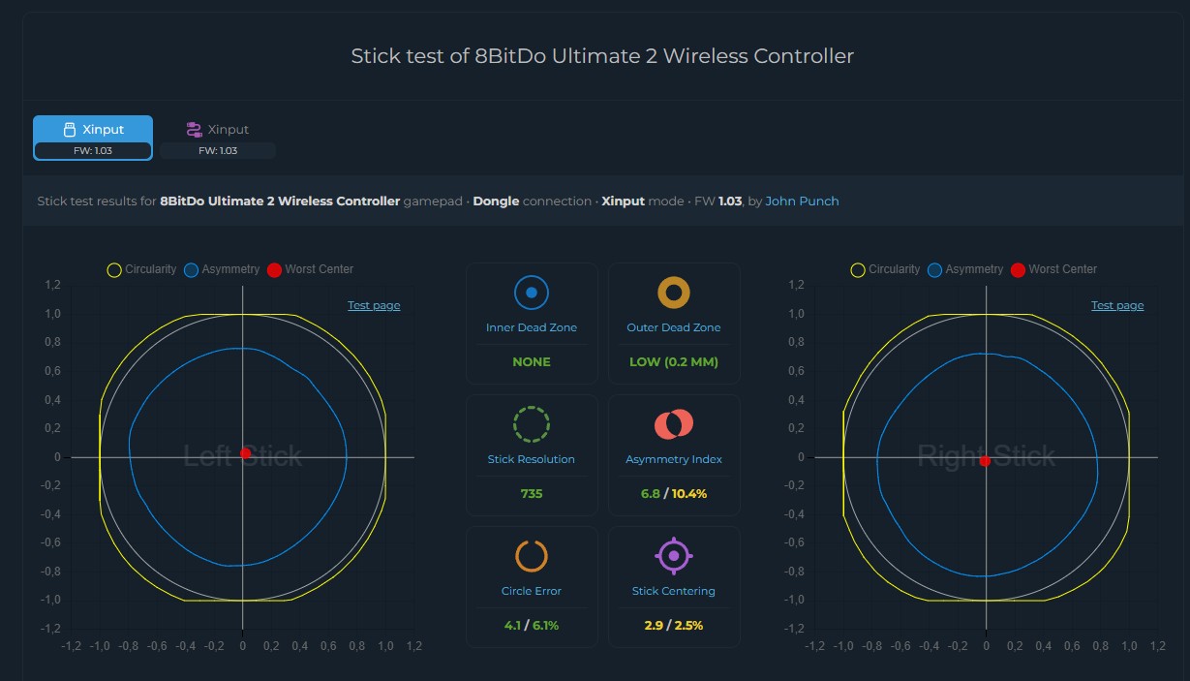The width and height of the screenshot is (1190, 681).
Task: Toggle the left chart Asymmetry legend
Action: click(221, 269)
